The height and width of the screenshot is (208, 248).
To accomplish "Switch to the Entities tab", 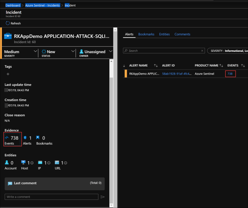I will 164,34.
